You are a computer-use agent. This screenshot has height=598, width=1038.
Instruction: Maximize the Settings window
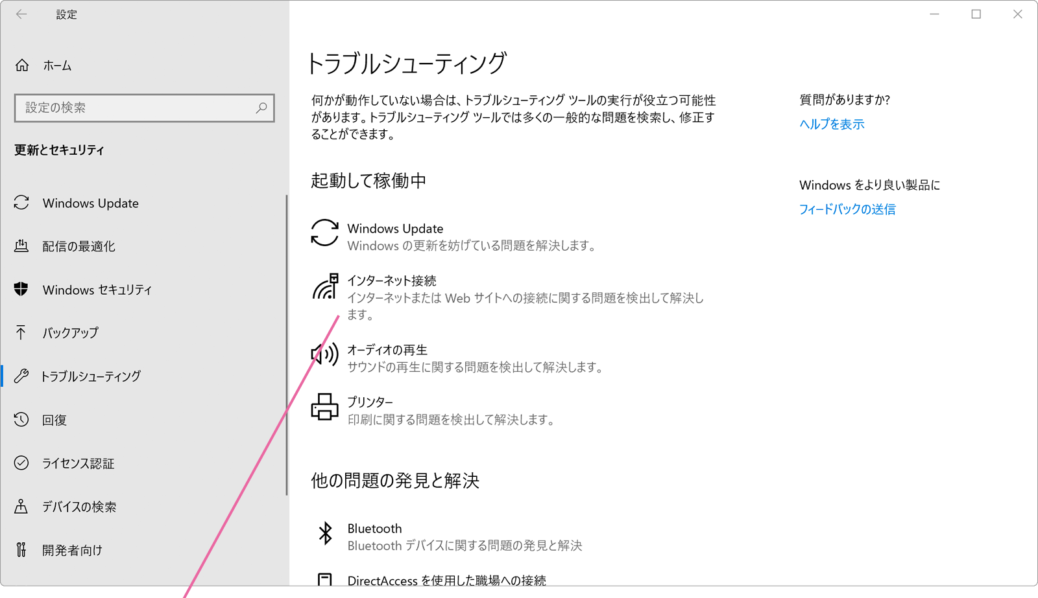[976, 14]
